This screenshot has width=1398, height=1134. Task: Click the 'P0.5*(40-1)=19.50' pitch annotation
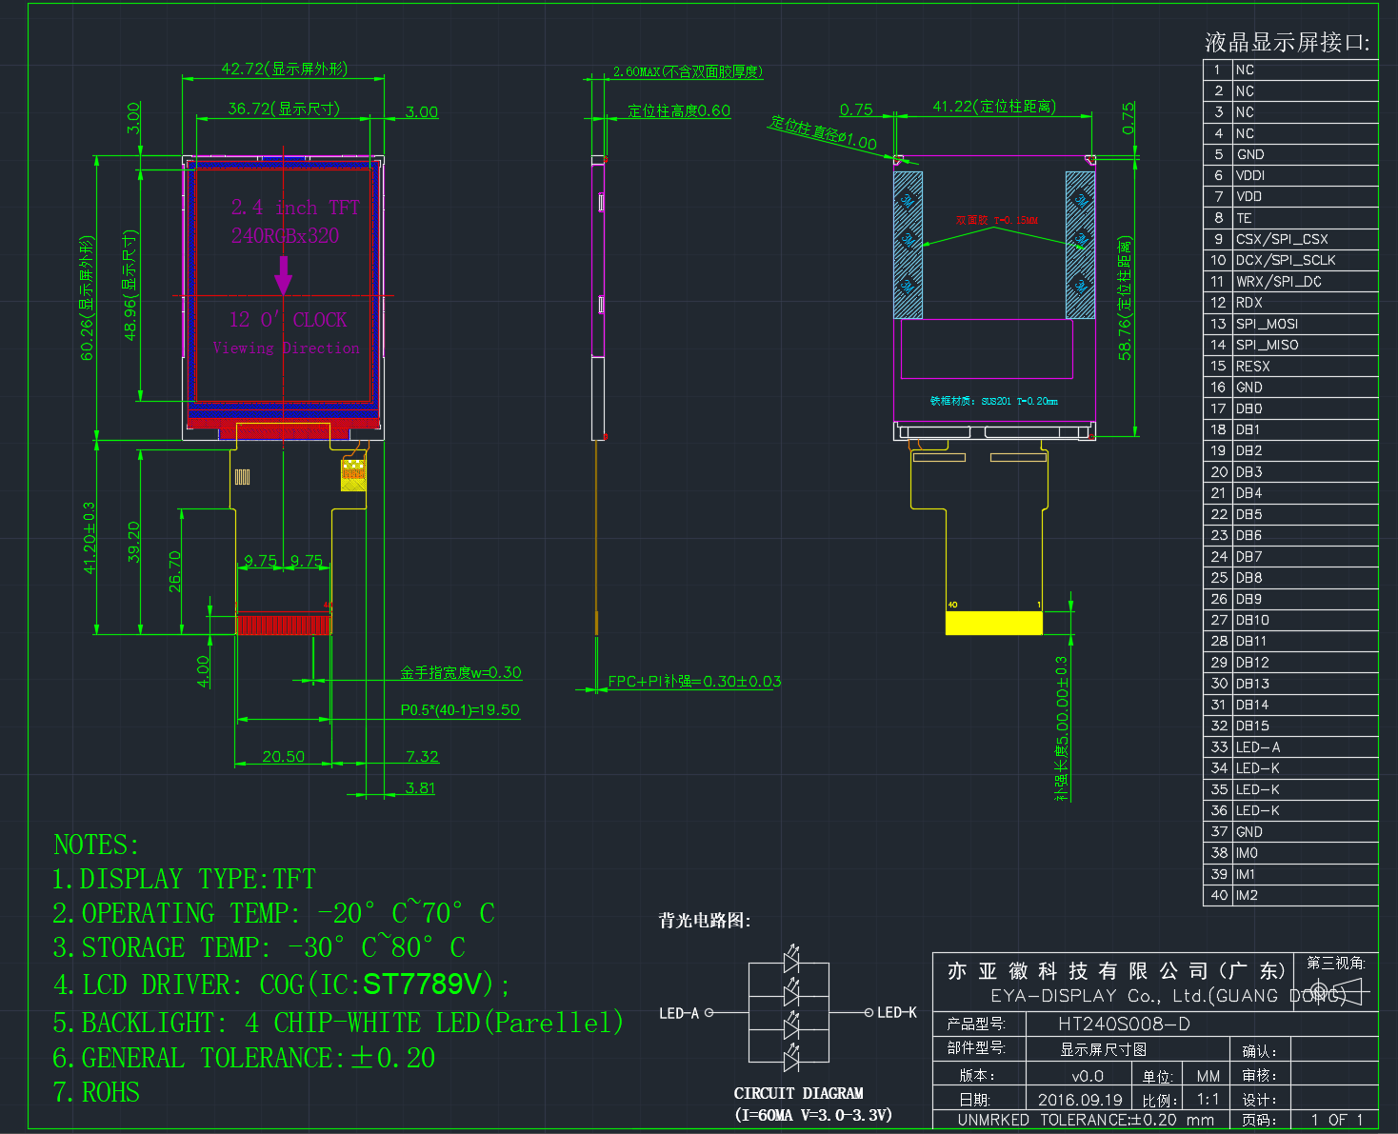tap(460, 709)
